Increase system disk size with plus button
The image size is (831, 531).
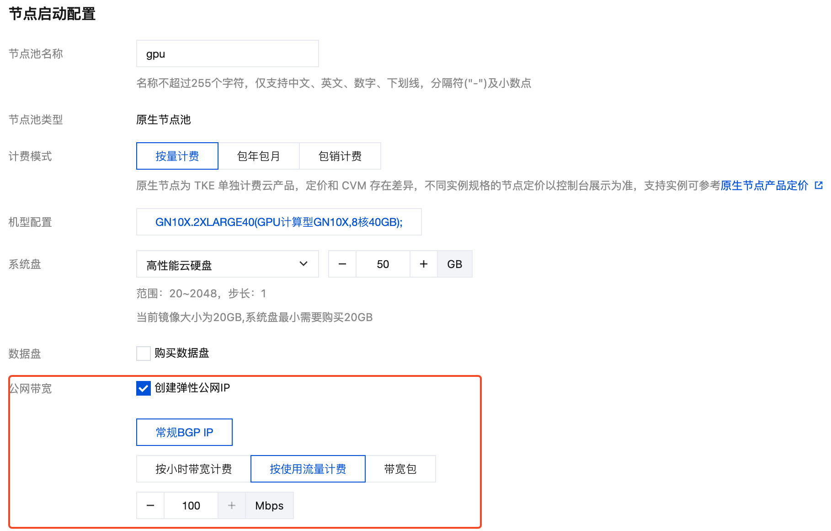tap(424, 264)
